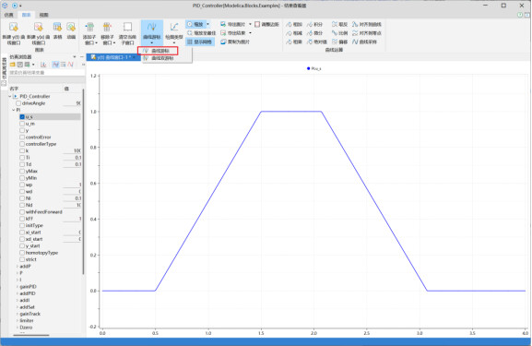Open the table (表格) view tool
Screen dimensions: 532x346
coord(57,30)
